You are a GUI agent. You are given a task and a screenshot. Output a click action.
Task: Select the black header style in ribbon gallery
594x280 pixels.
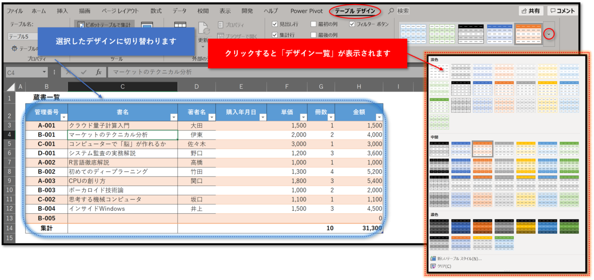[x=470, y=33]
